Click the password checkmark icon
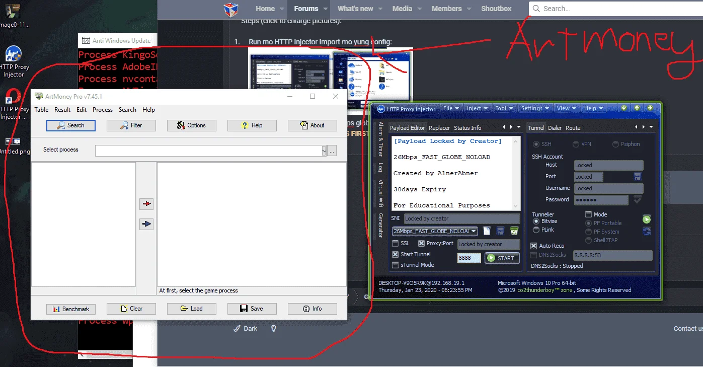Viewport: 703px width, 367px height. pyautogui.click(x=638, y=200)
